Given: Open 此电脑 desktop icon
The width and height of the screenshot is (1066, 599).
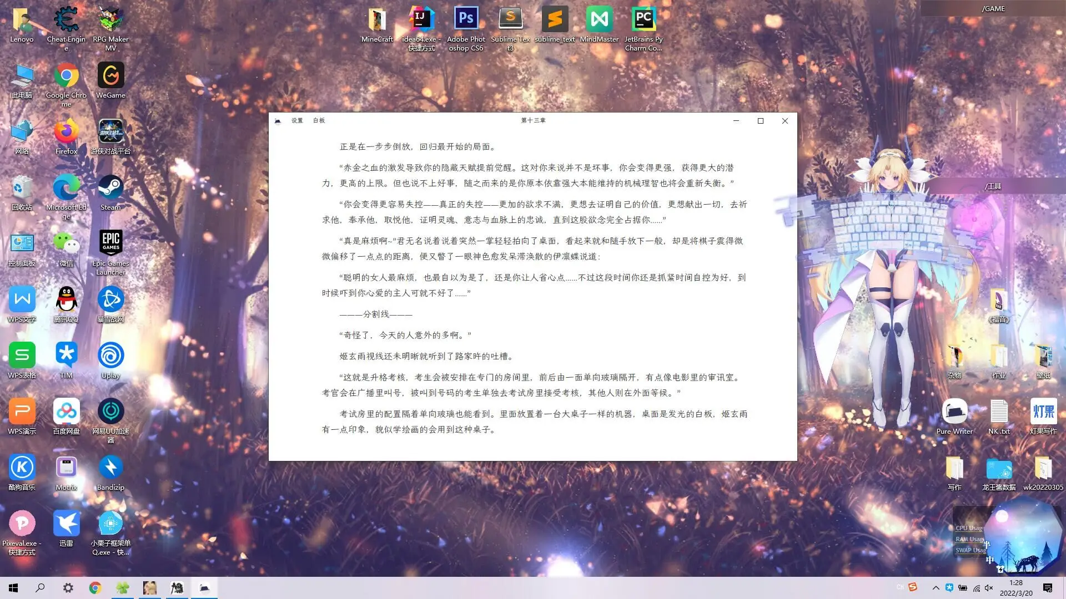Looking at the screenshot, I should coord(22,80).
